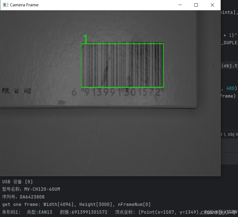Click the barcode digits 6913991301572 on the package

[x=118, y=93]
